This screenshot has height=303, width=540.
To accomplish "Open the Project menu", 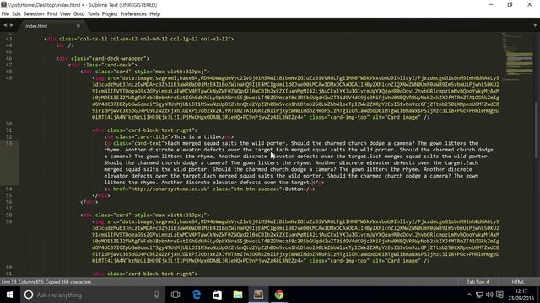I will point(110,14).
